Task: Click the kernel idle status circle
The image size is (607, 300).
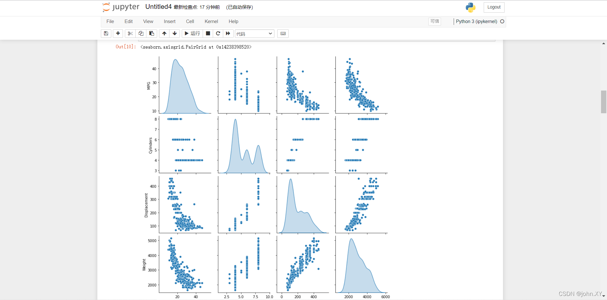Action: (x=502, y=21)
